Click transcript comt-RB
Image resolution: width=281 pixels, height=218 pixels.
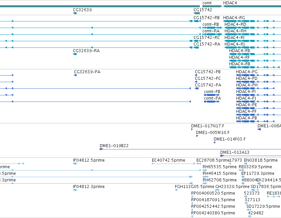pyautogui.click(x=211, y=24)
